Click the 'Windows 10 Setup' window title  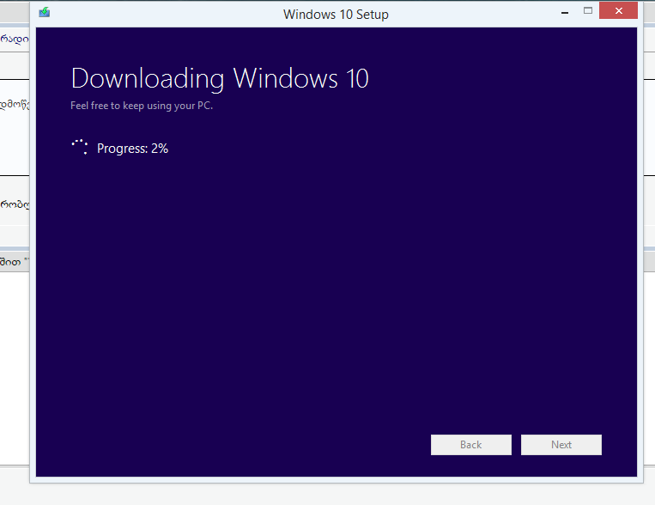pos(336,15)
